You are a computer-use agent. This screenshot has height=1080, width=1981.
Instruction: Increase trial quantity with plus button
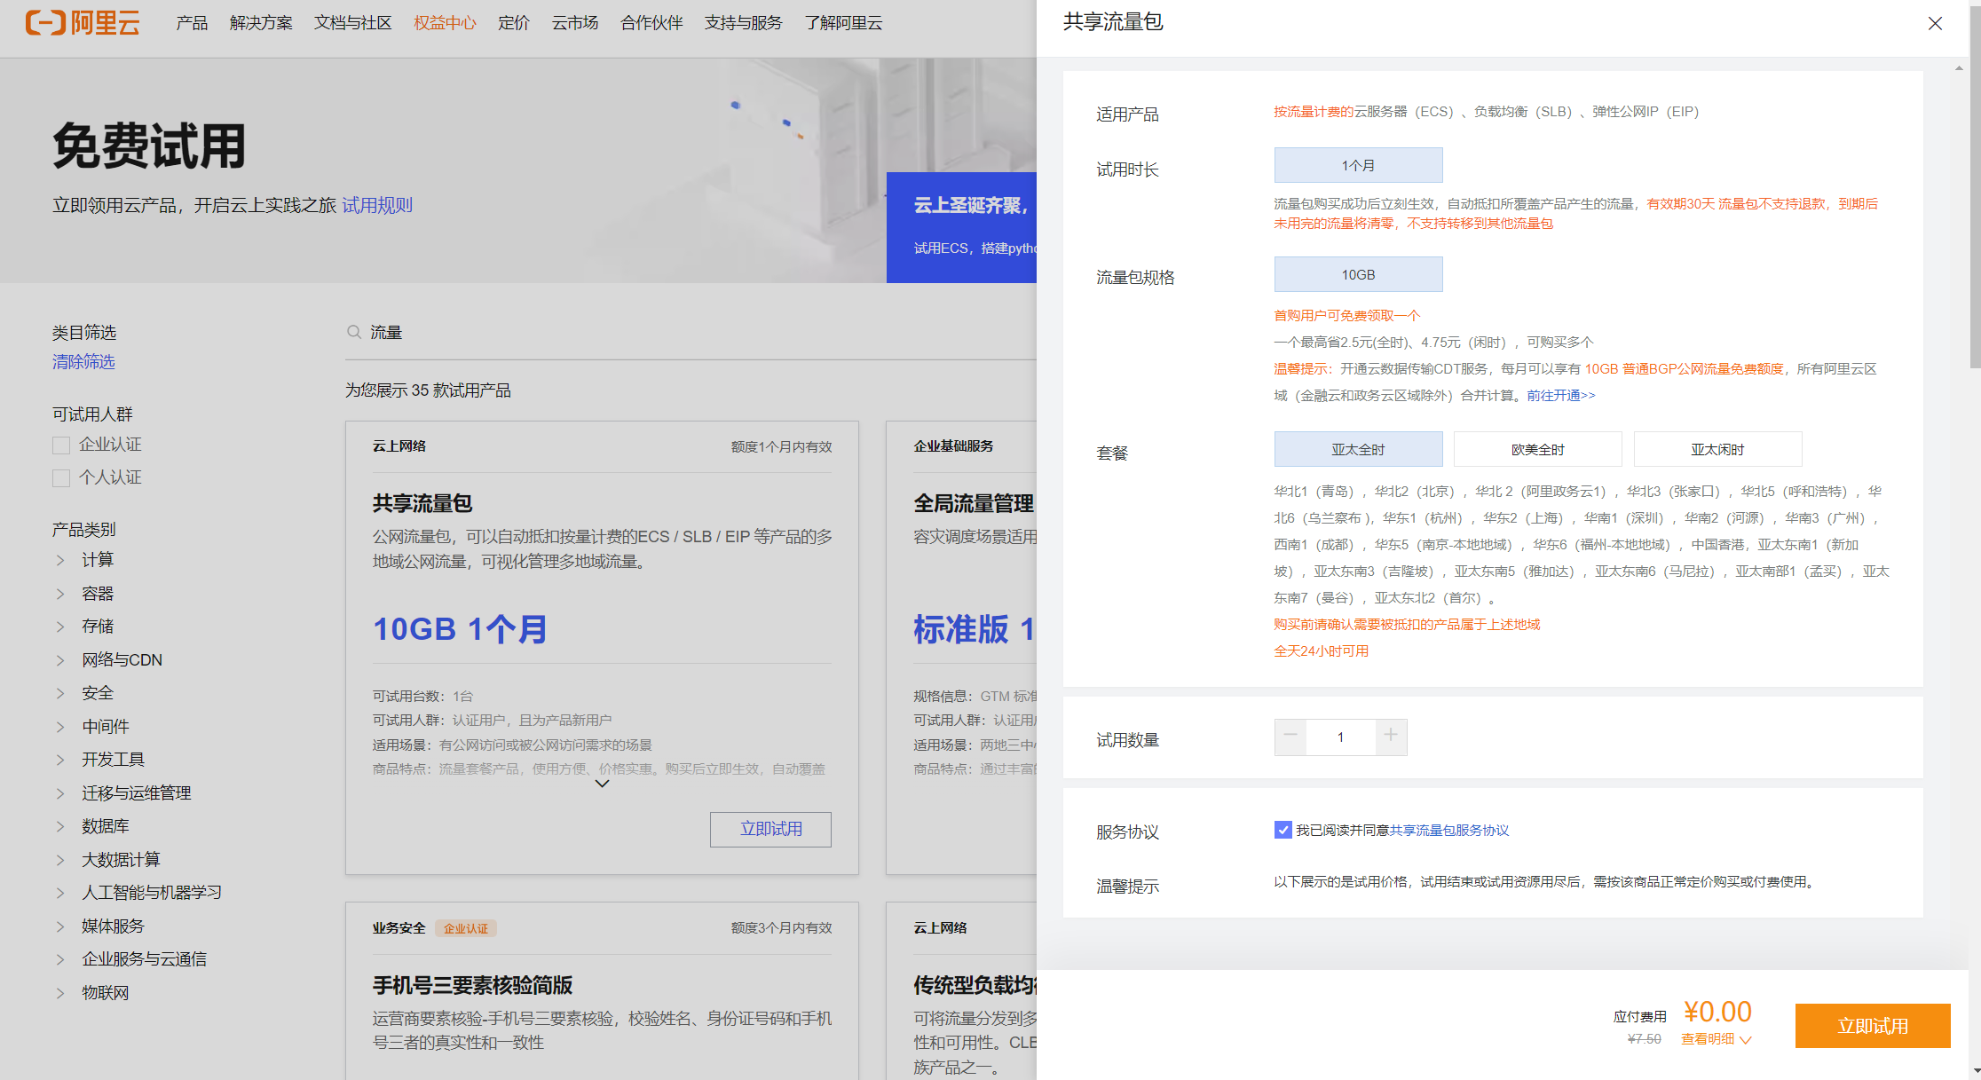pyautogui.click(x=1391, y=737)
